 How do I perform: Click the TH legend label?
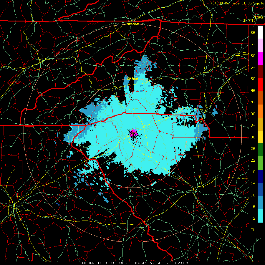[x=253, y=230]
